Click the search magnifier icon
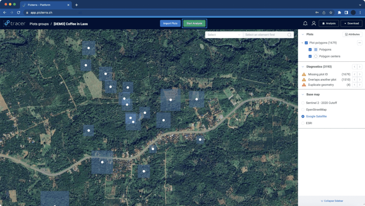The width and height of the screenshot is (365, 206). point(289,35)
